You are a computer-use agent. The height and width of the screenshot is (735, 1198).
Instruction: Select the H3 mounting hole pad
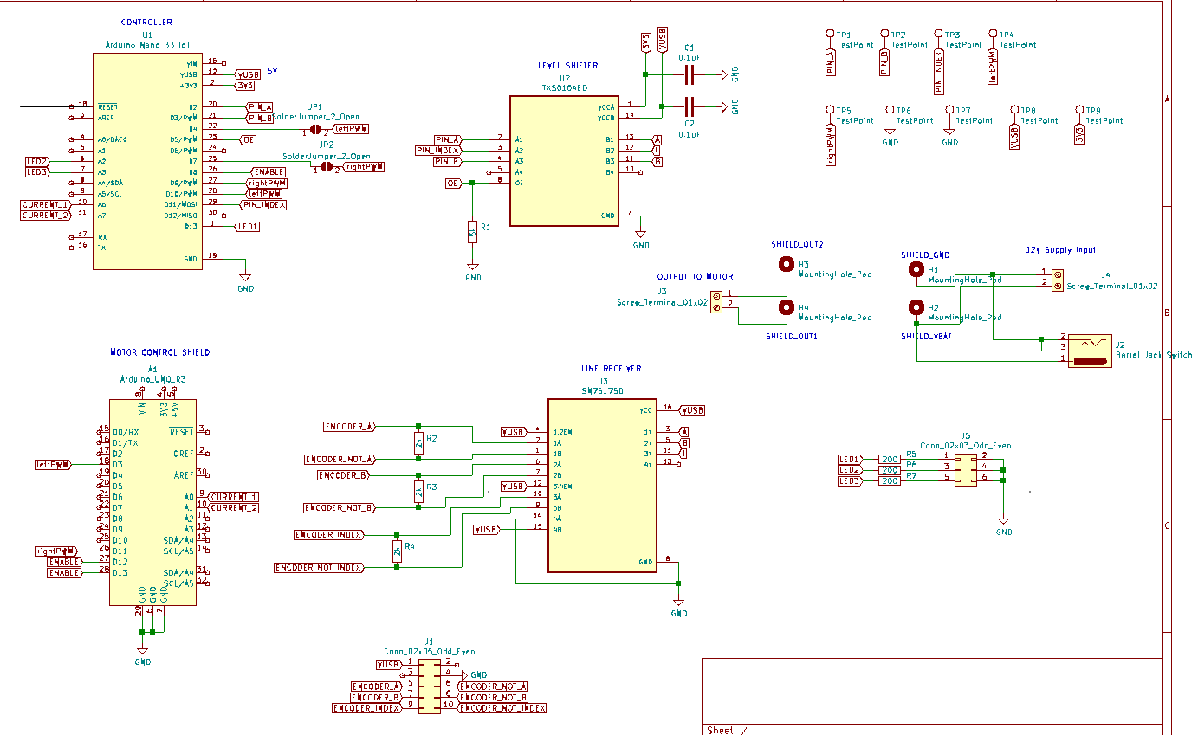[x=787, y=264]
